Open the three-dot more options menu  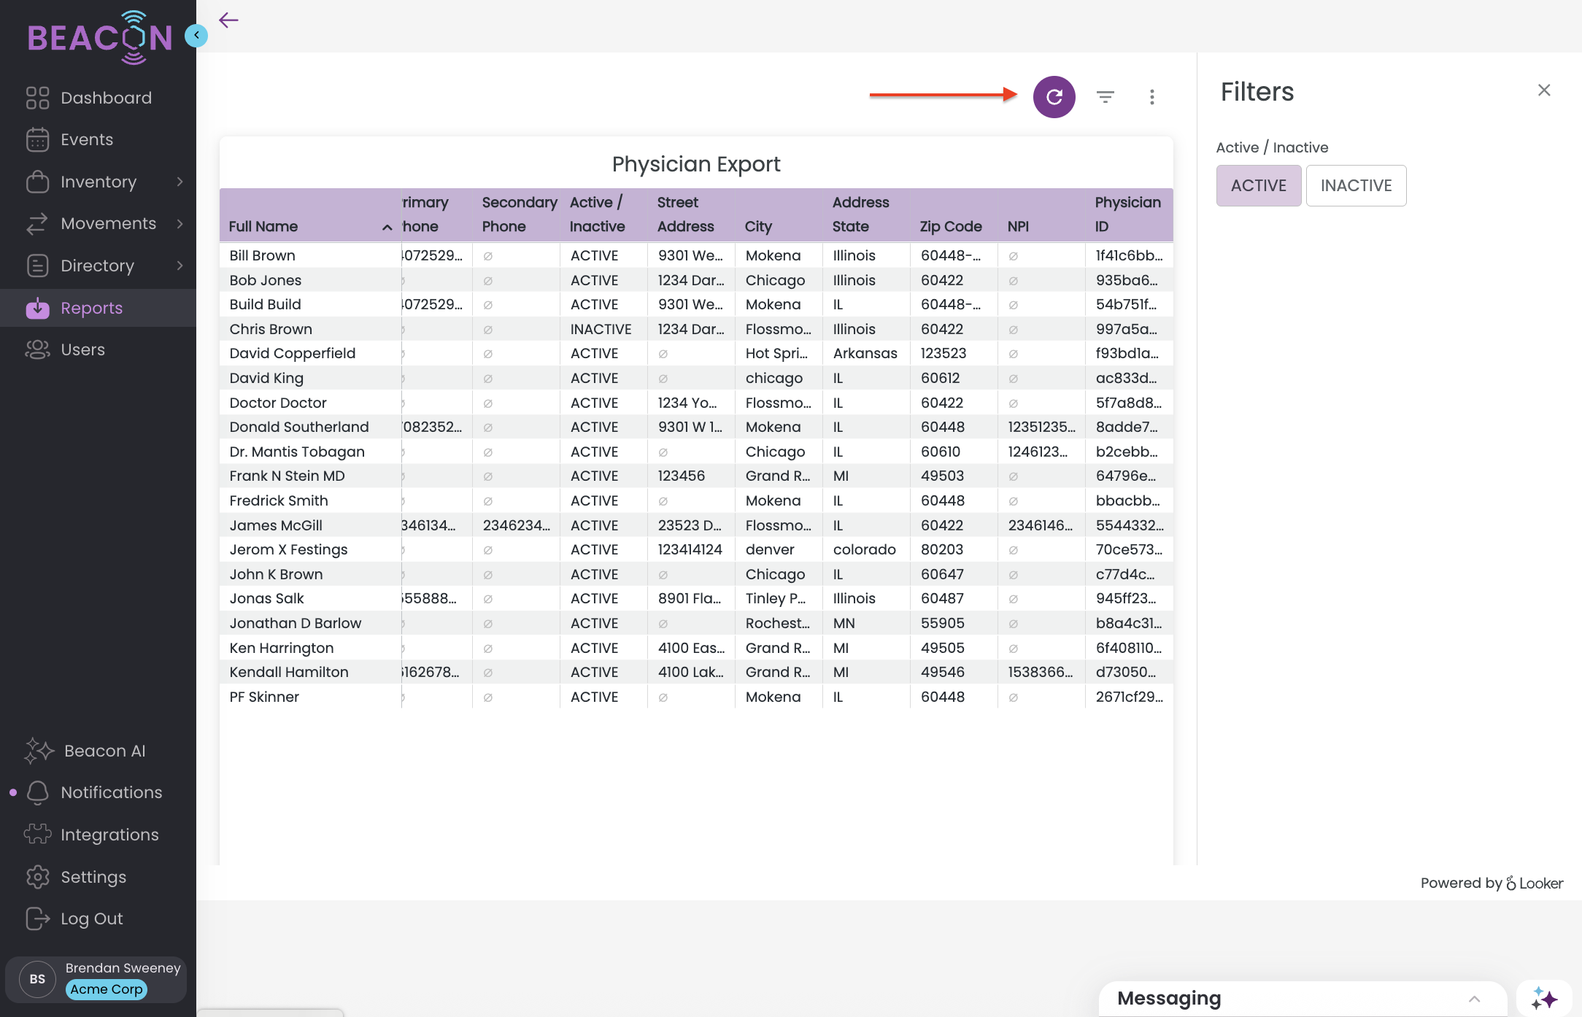(x=1151, y=97)
